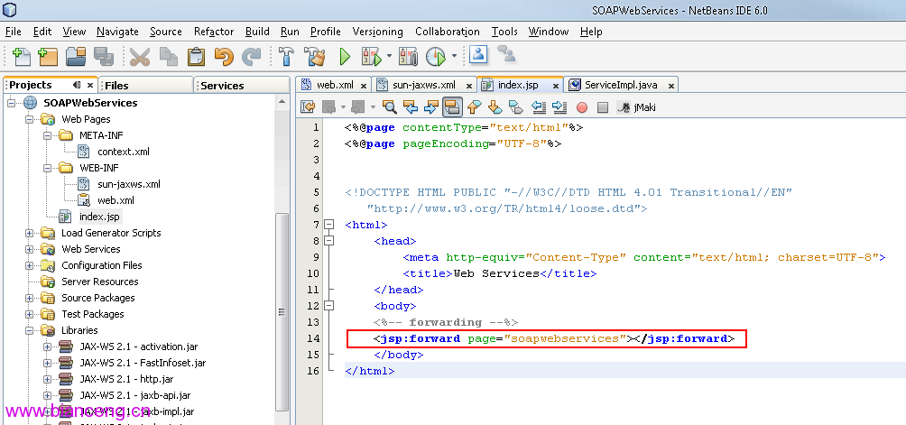Open the editor Forward history dropdown arrow

373,106
